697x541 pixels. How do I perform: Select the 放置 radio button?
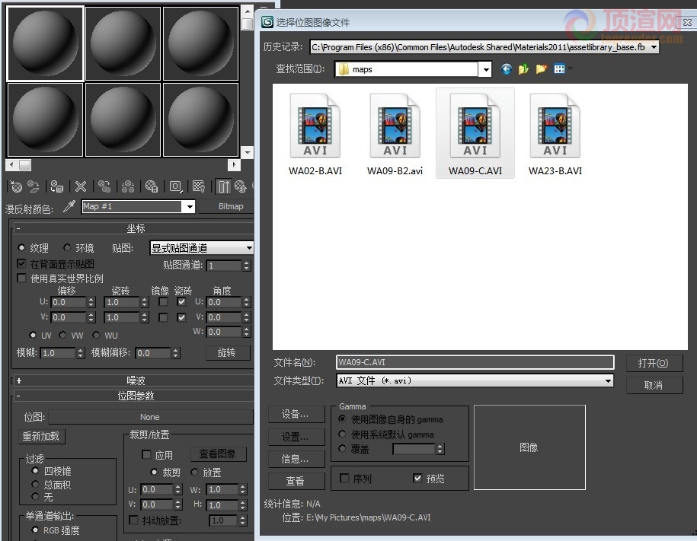point(194,473)
